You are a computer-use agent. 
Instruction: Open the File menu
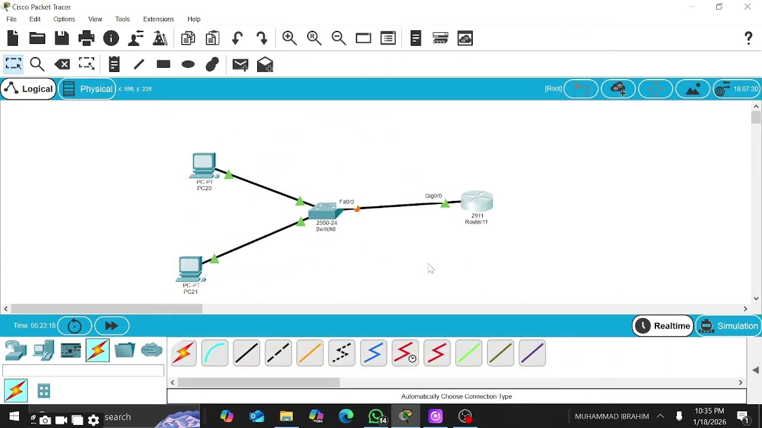[x=11, y=19]
